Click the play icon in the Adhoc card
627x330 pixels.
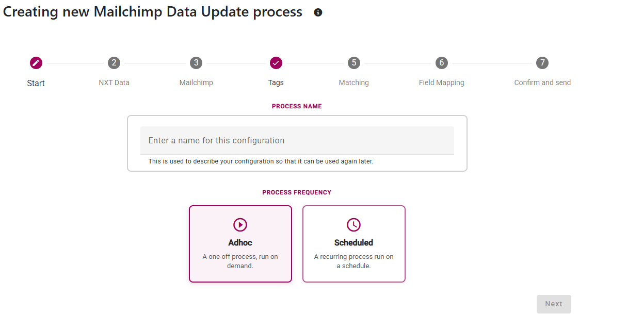240,225
